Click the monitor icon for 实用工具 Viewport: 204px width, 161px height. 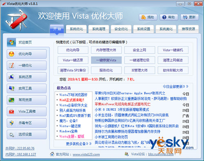pos(11,88)
